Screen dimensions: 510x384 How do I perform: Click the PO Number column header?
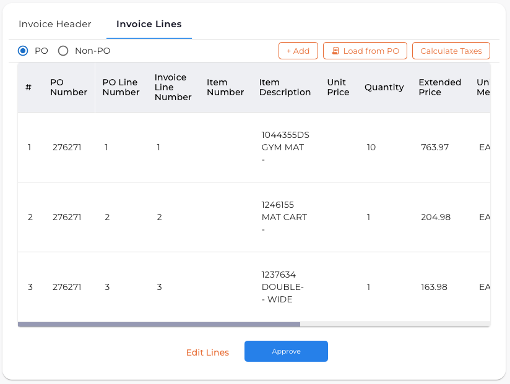coord(68,87)
